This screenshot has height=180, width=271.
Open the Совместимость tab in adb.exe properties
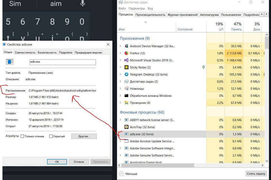(x=25, y=52)
